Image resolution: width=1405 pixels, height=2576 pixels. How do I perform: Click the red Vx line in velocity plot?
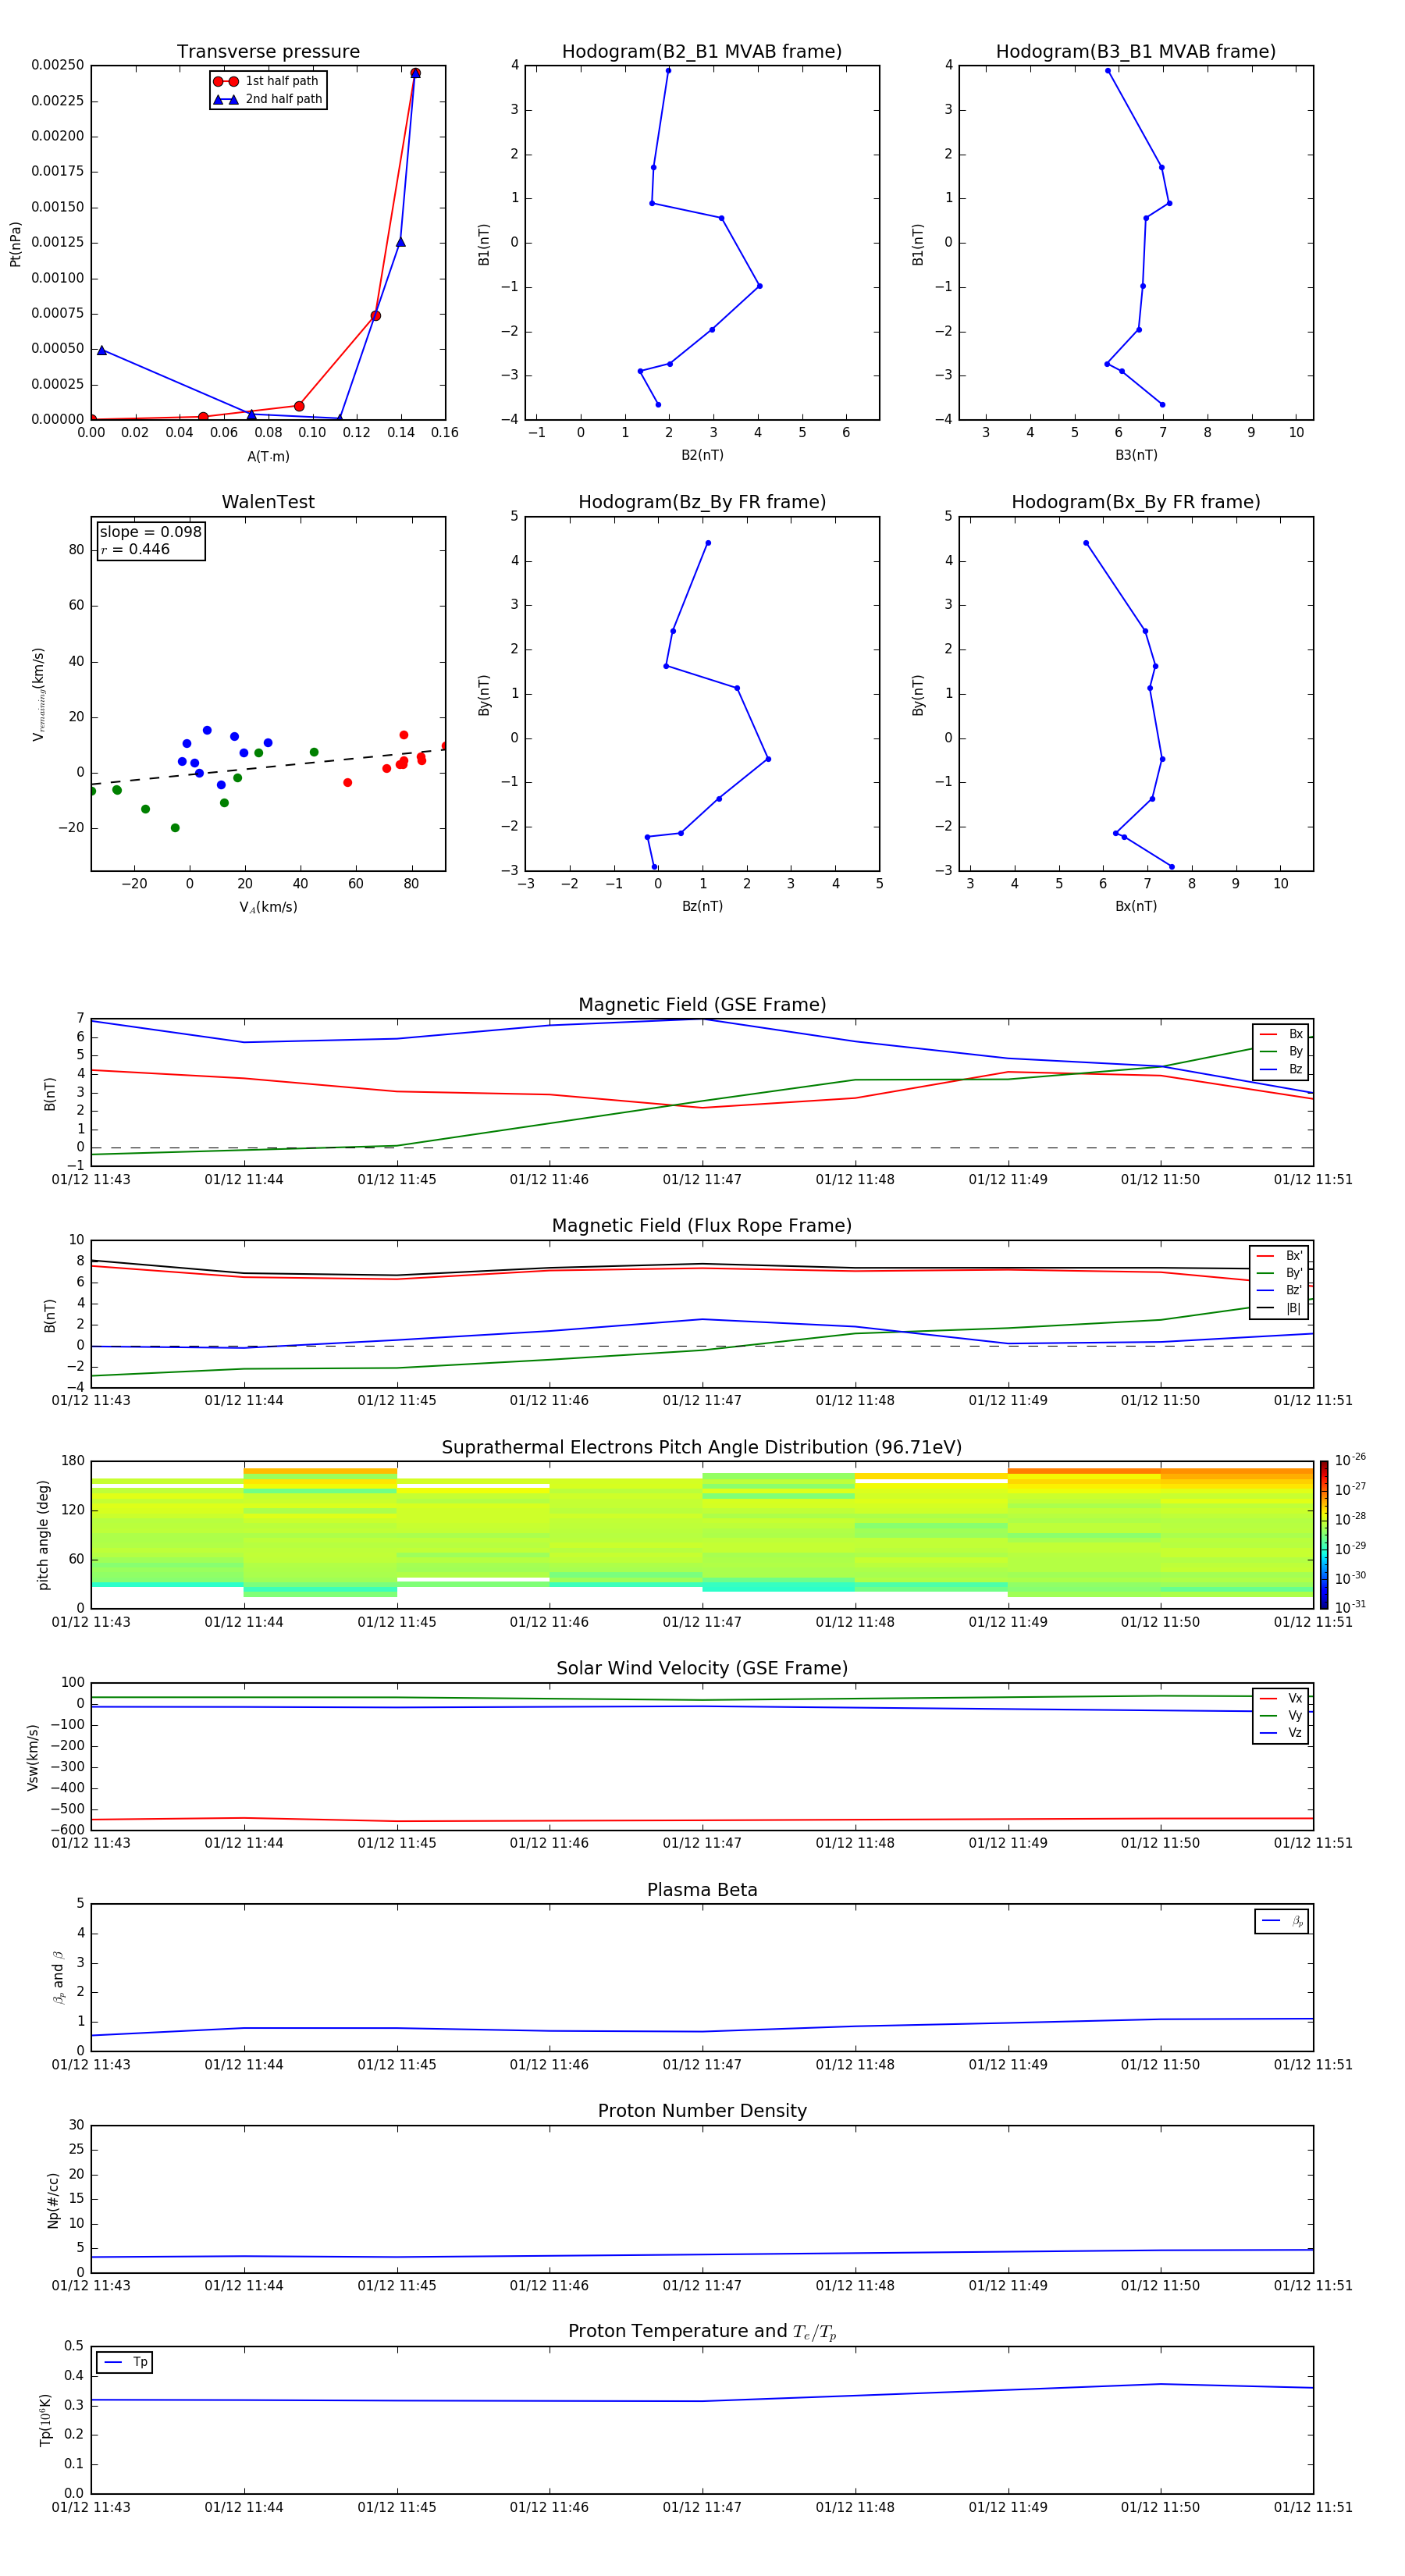(702, 1820)
